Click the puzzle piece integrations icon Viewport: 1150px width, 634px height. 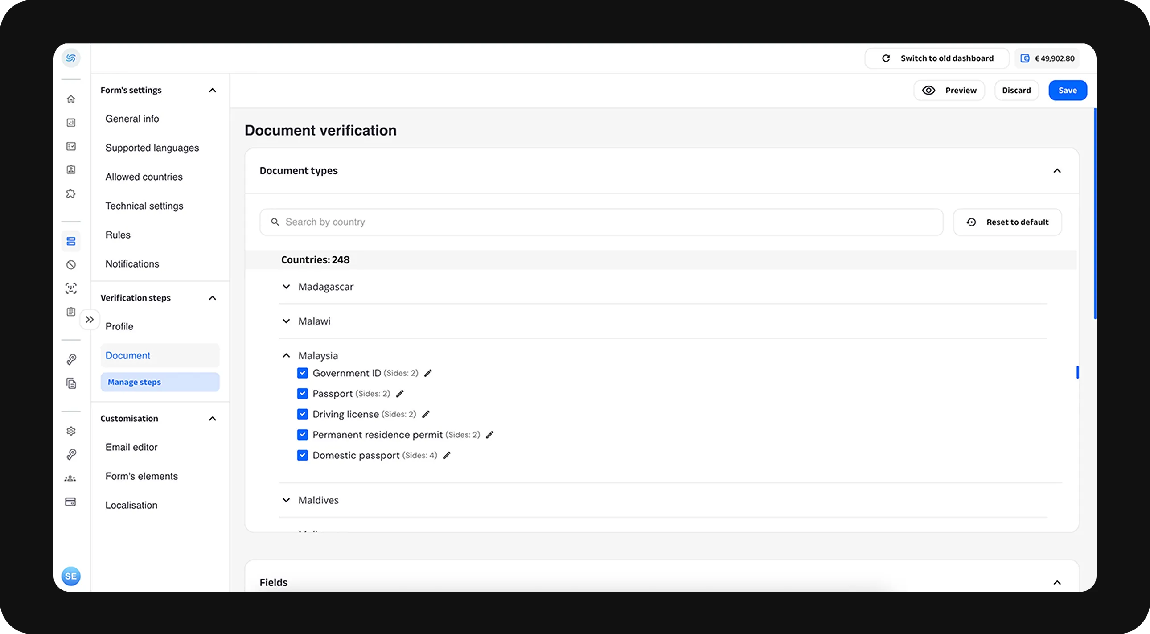coord(71,194)
